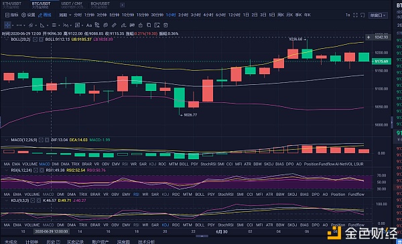
Task: Collapse the MACD indicator panel chevron
Action: 7,140
